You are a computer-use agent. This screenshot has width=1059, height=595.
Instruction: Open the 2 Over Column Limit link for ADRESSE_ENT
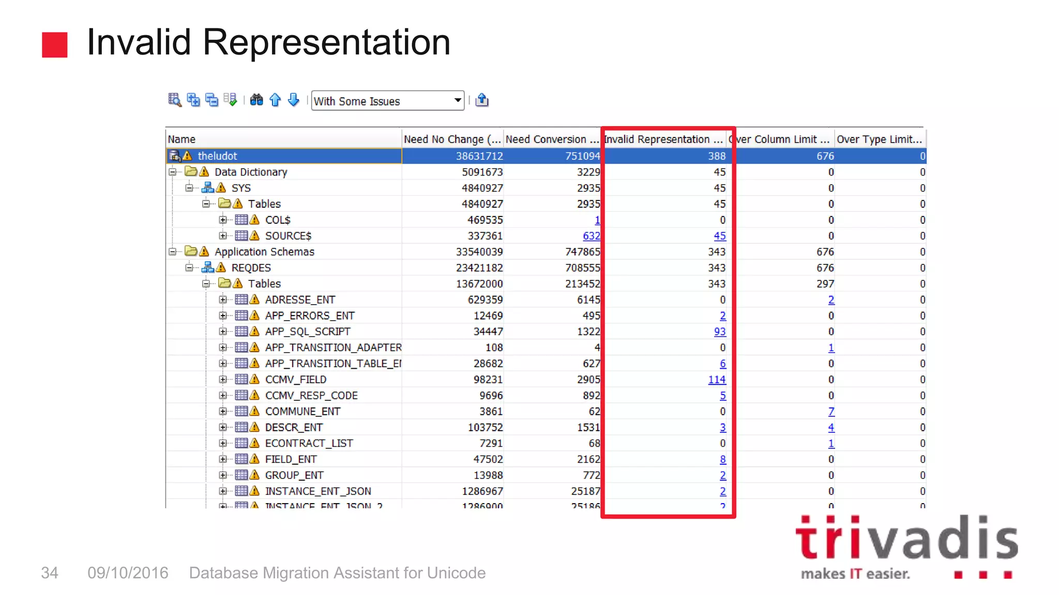click(x=831, y=300)
